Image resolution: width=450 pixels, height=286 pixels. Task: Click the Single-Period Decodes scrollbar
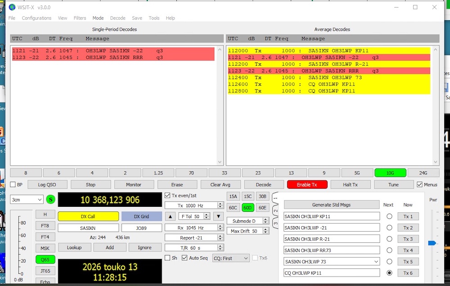(220, 106)
